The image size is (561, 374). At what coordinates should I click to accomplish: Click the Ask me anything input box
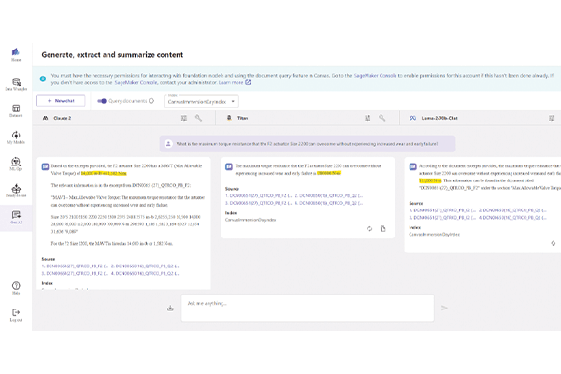(308, 308)
